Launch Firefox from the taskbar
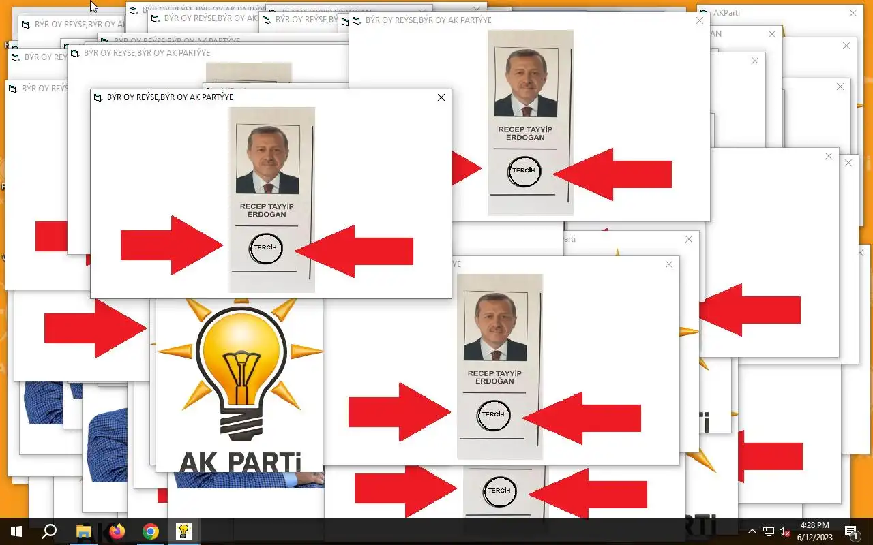The image size is (873, 545). point(117,531)
